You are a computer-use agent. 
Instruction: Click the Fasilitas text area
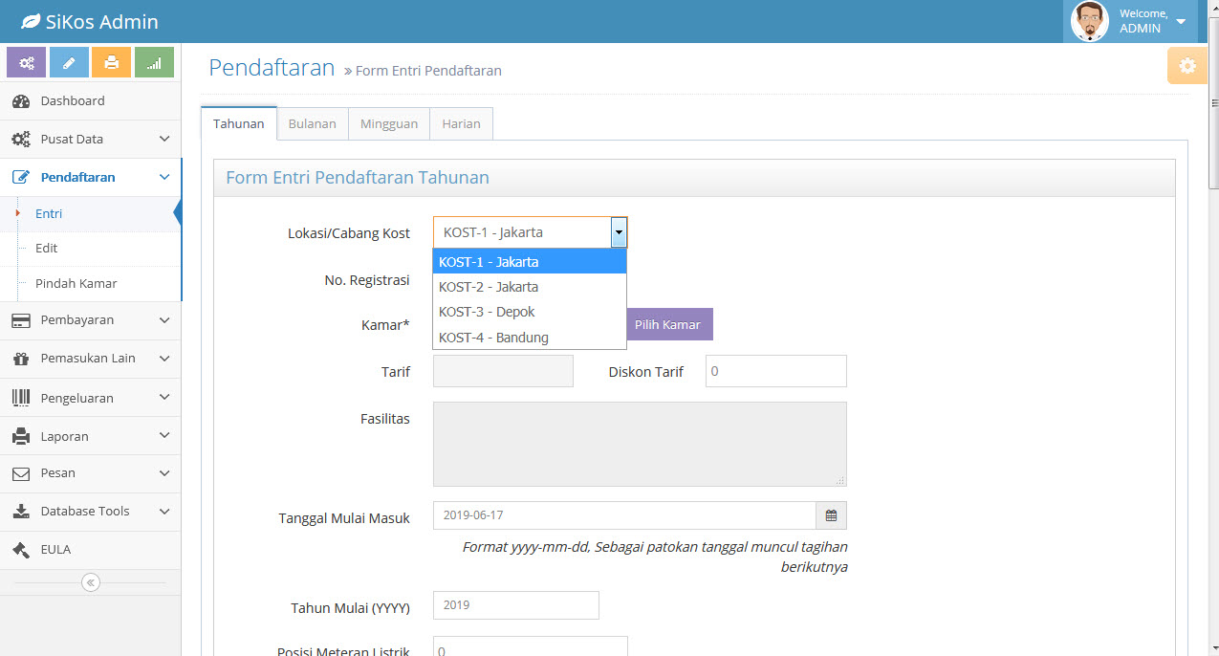tap(640, 444)
